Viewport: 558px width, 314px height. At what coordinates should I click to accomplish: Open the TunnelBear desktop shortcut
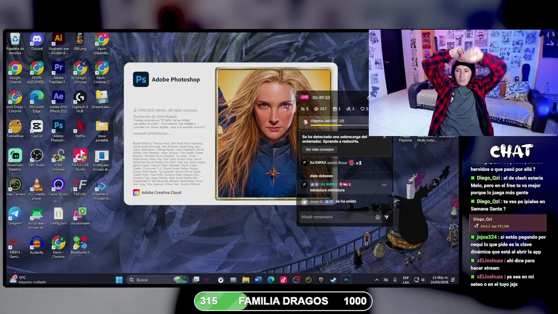(x=15, y=129)
